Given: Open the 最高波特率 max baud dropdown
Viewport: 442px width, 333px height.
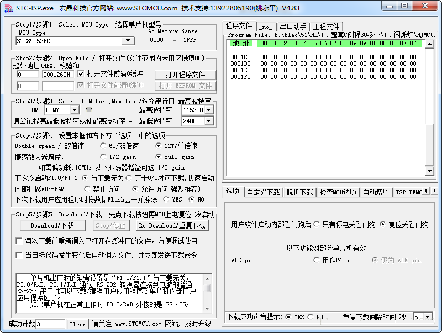Looking at the screenshot, I should [208, 110].
